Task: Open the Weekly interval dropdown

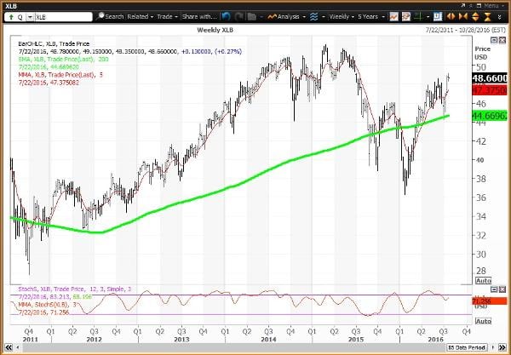Action: pos(342,17)
